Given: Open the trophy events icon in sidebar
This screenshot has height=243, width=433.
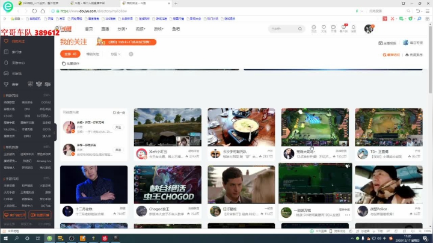Looking at the screenshot, I should click(x=6, y=84).
